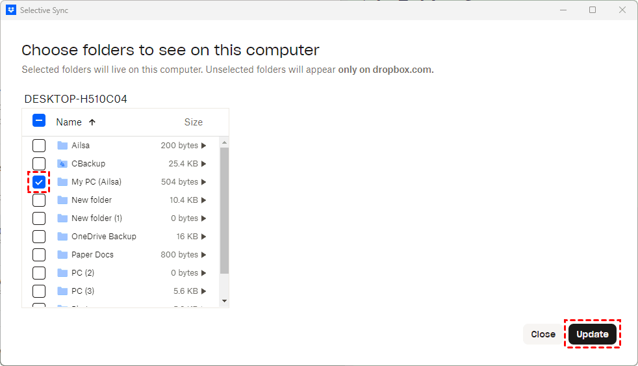The width and height of the screenshot is (638, 366).
Task: Expand the PC (2) folder arrow
Action: 204,273
